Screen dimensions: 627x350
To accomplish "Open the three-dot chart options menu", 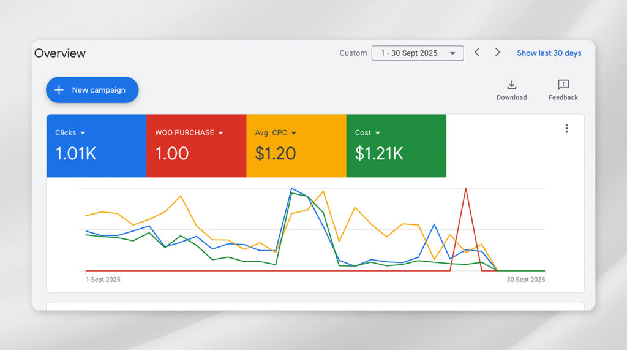I will tap(566, 129).
